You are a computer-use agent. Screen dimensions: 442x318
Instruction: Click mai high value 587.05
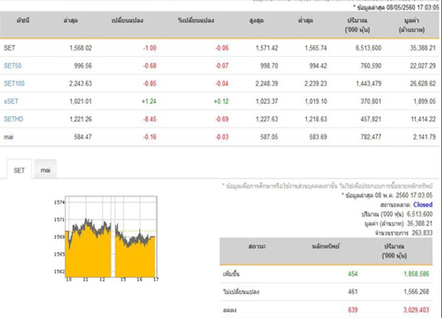click(x=269, y=137)
